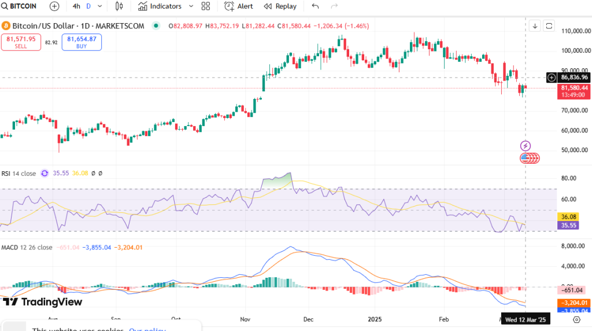Click the current price label 81,580.44
Viewport: 592px width, 331px height.
point(574,91)
